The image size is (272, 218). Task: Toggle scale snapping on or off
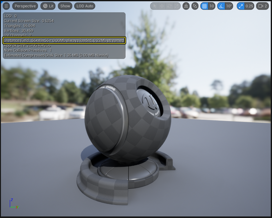pos(241,6)
